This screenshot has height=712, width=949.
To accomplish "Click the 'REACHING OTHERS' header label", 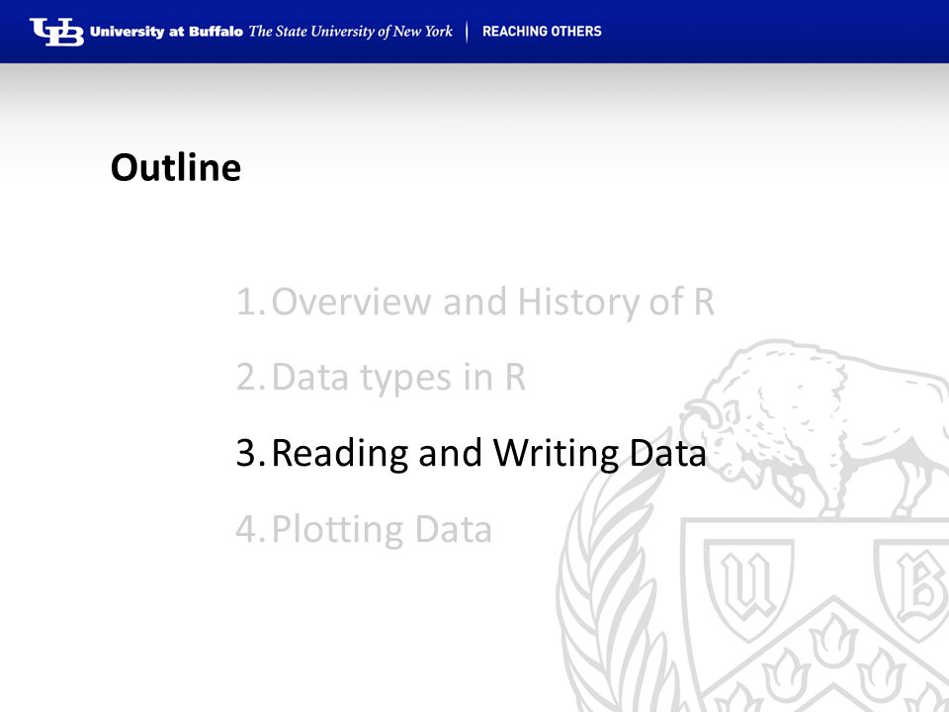I will point(542,32).
